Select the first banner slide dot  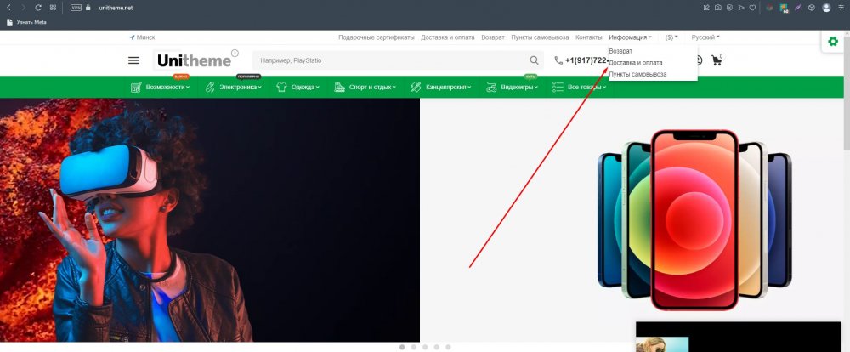[402, 347]
